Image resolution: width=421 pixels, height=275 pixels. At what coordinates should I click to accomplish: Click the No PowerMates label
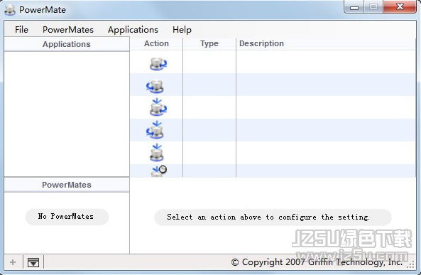tap(67, 217)
